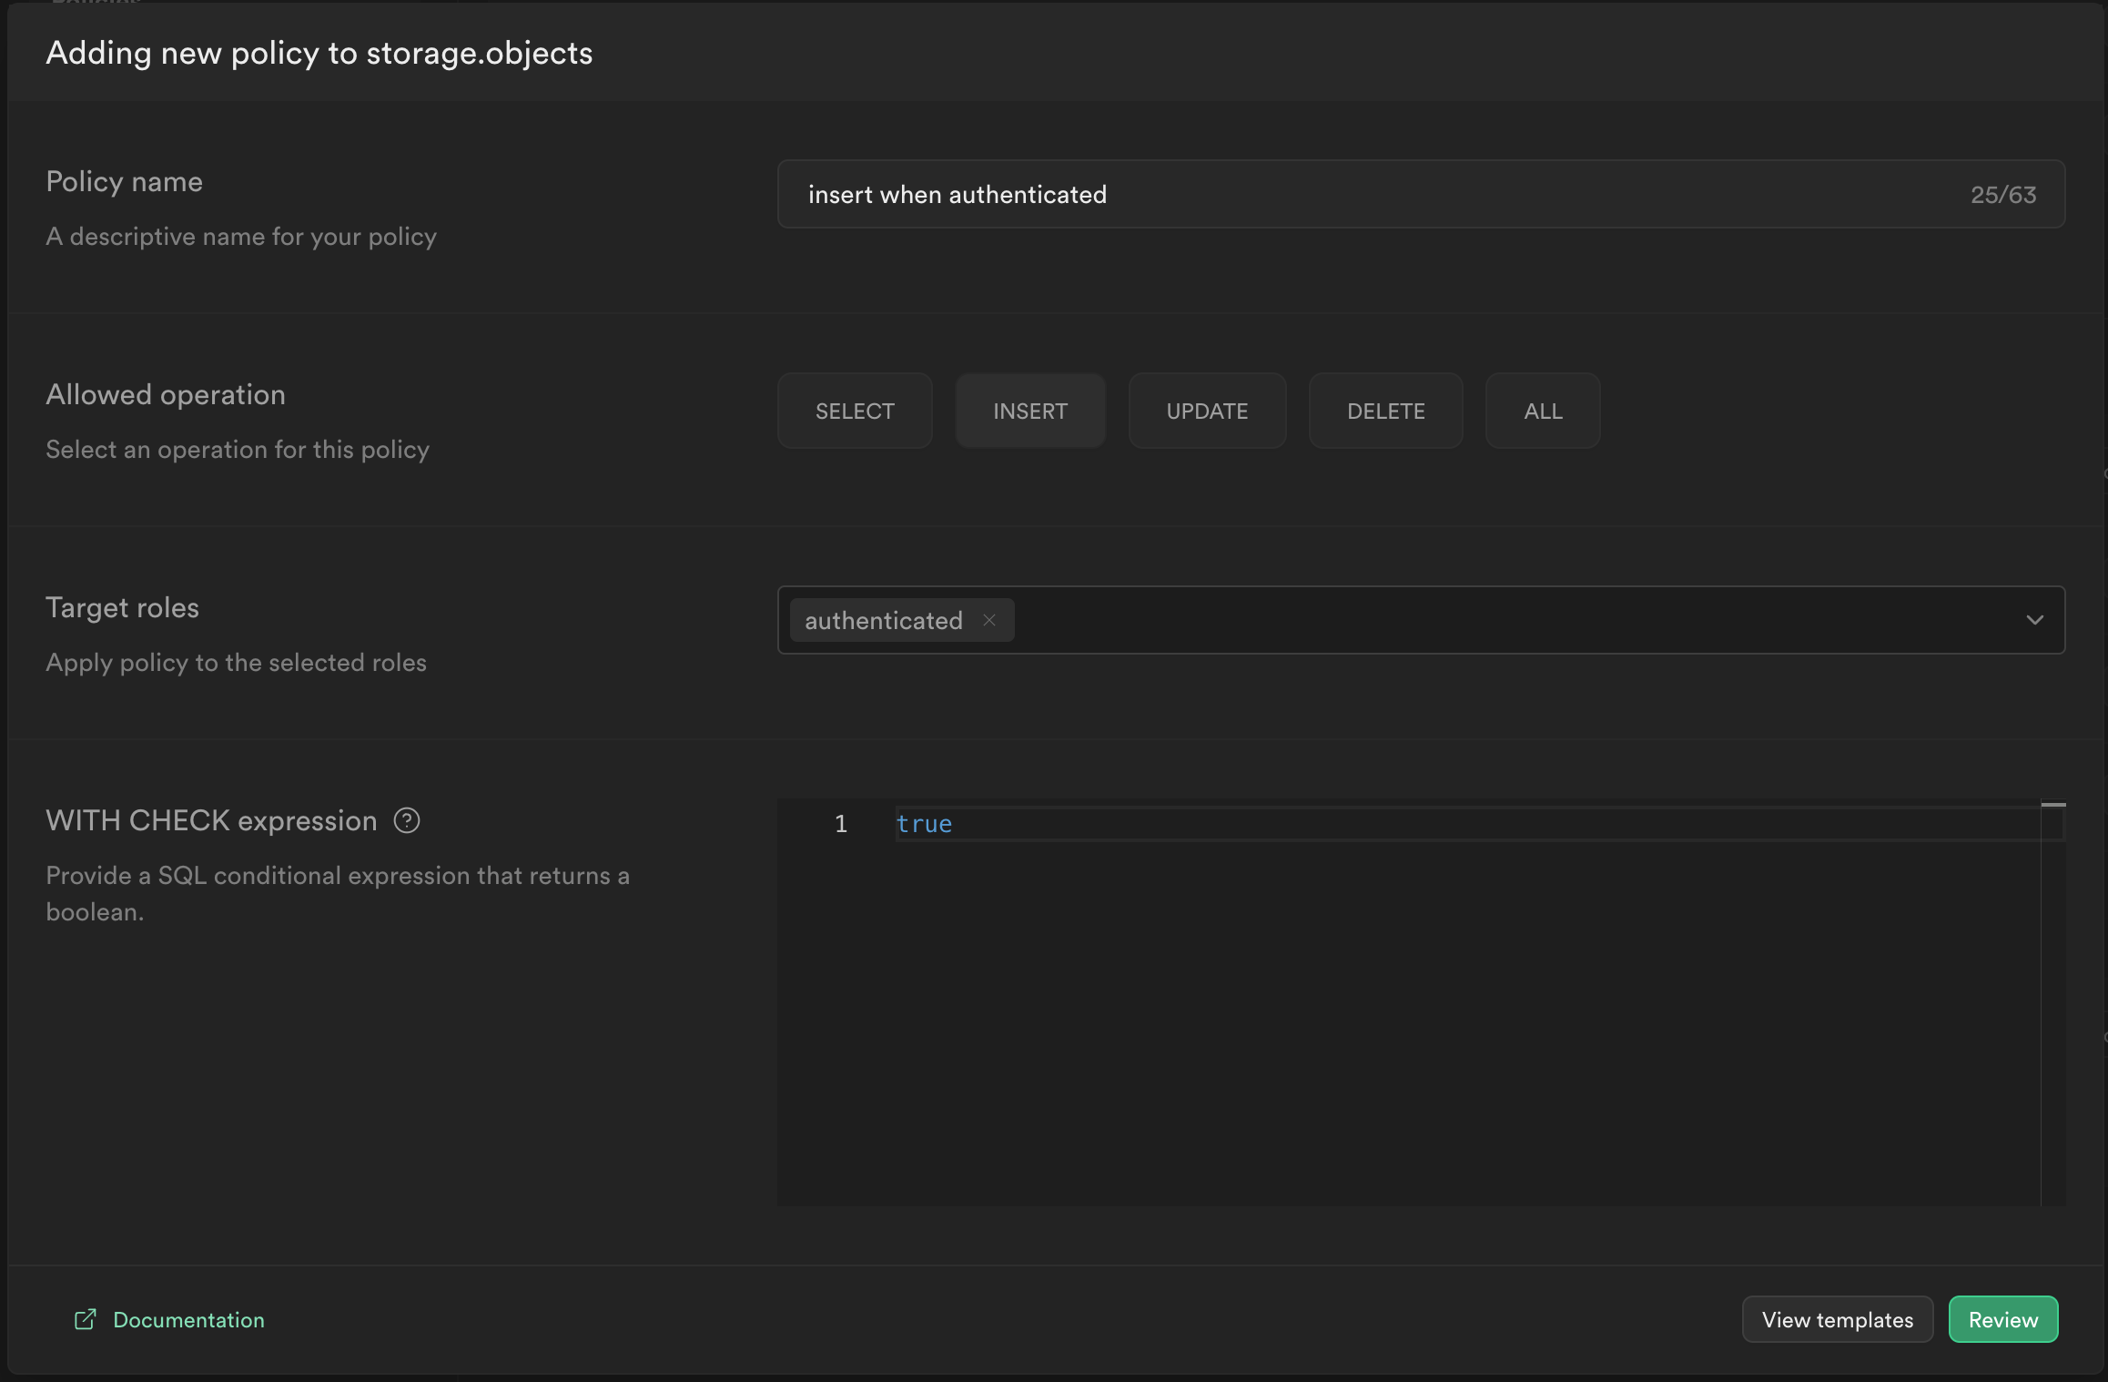Select the UPDATE operation
2108x1382 pixels.
click(x=1207, y=412)
